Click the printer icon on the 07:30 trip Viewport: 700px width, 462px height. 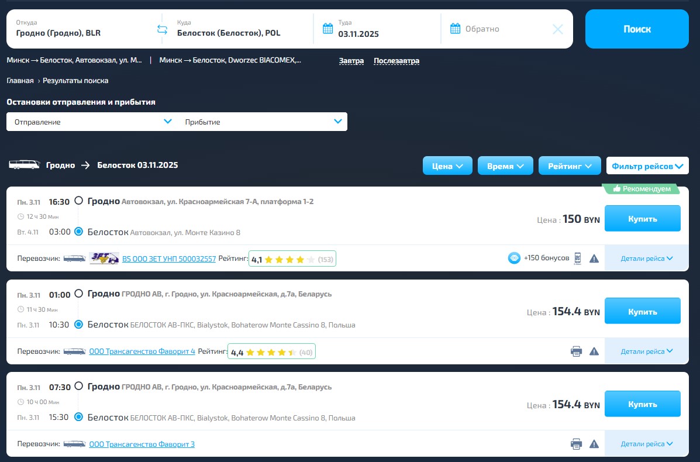(576, 444)
